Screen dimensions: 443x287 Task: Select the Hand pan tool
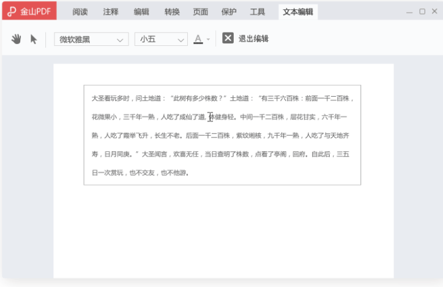tap(17, 39)
